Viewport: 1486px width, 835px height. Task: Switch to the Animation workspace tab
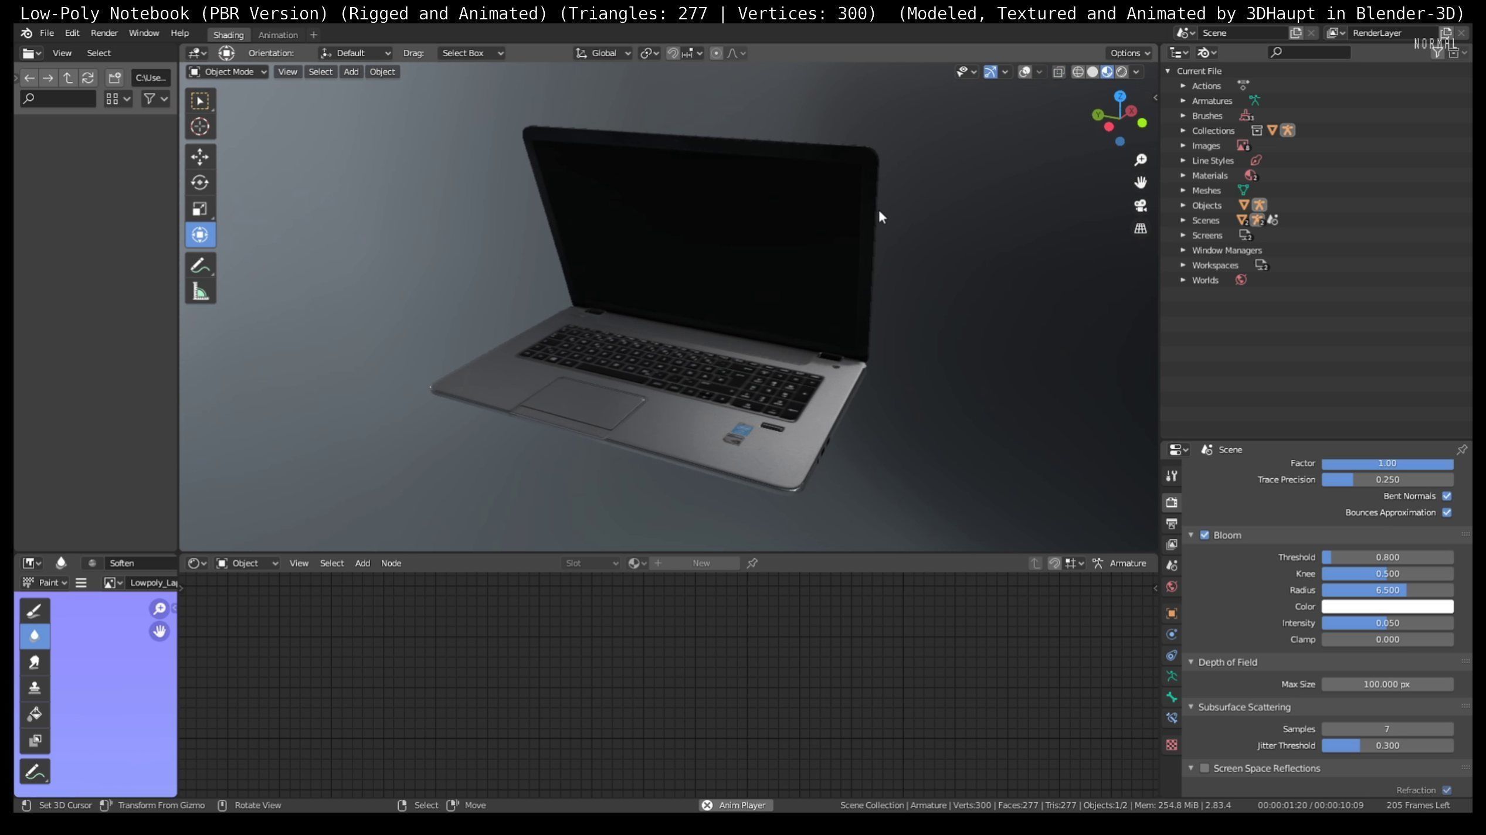278,35
